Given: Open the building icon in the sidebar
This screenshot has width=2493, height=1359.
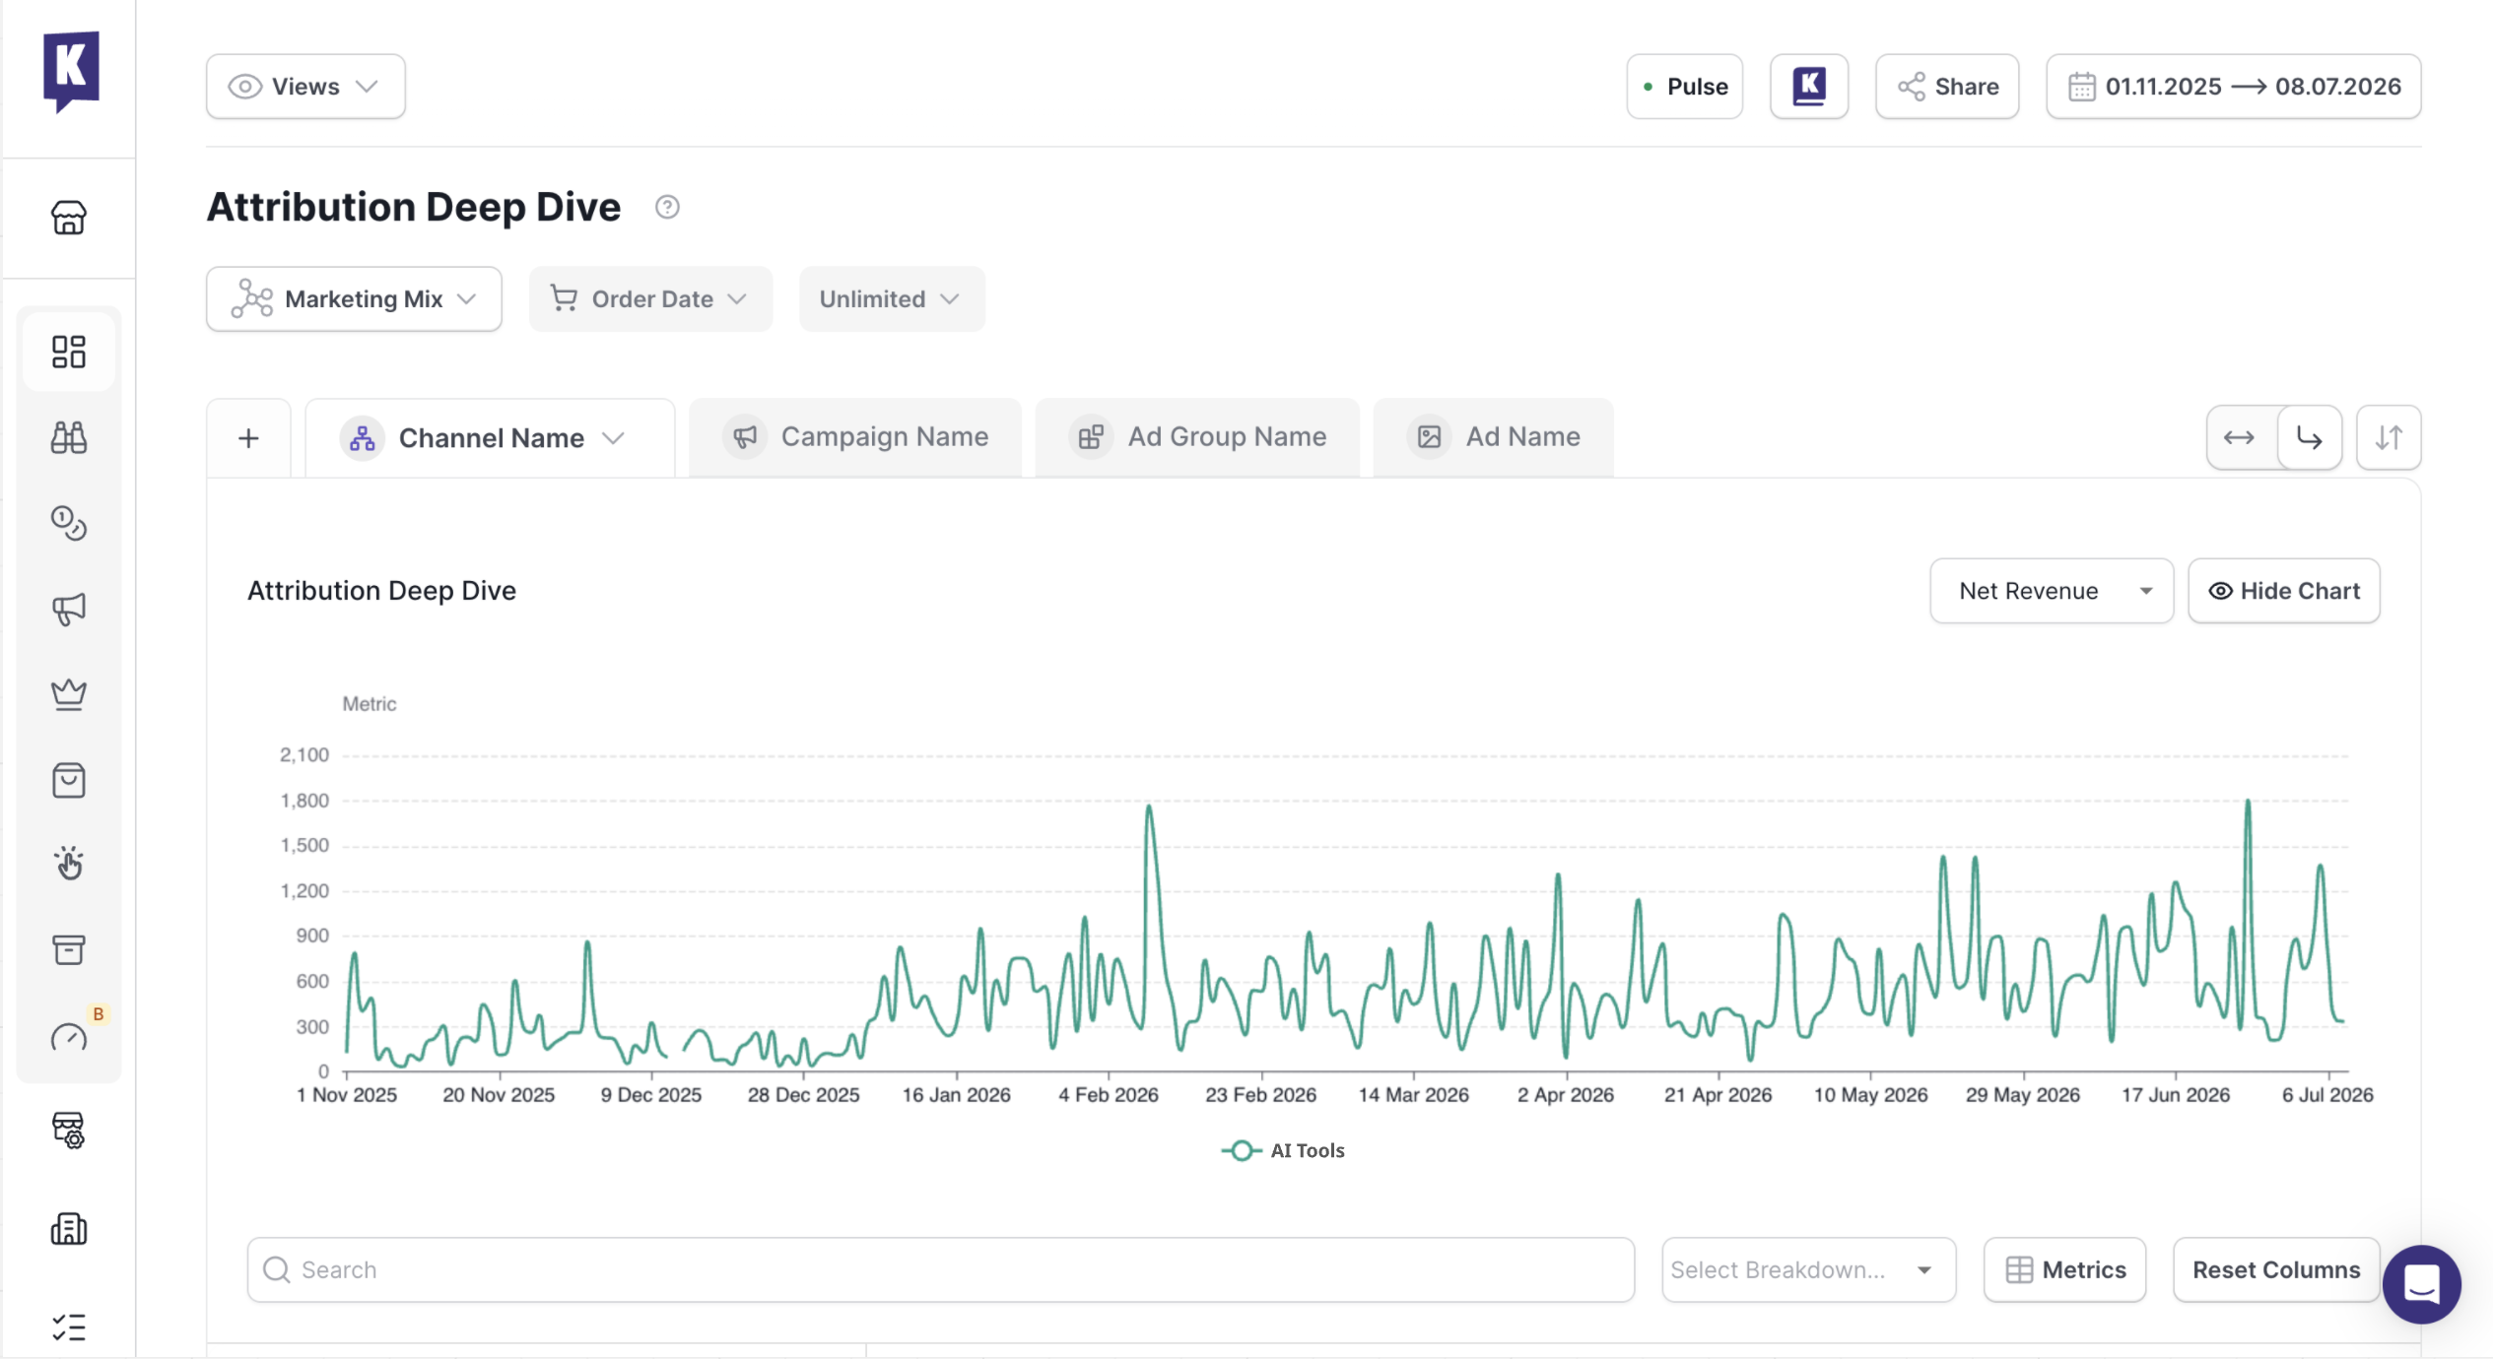Looking at the screenshot, I should (69, 1229).
